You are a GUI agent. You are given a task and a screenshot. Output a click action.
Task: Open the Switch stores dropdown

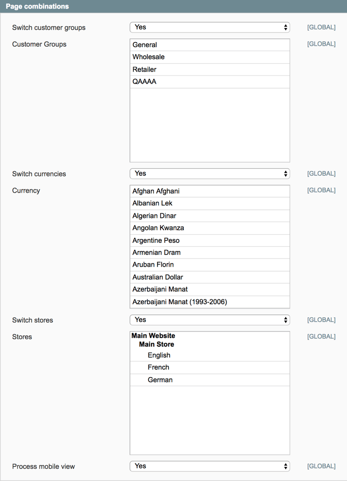pyautogui.click(x=209, y=320)
